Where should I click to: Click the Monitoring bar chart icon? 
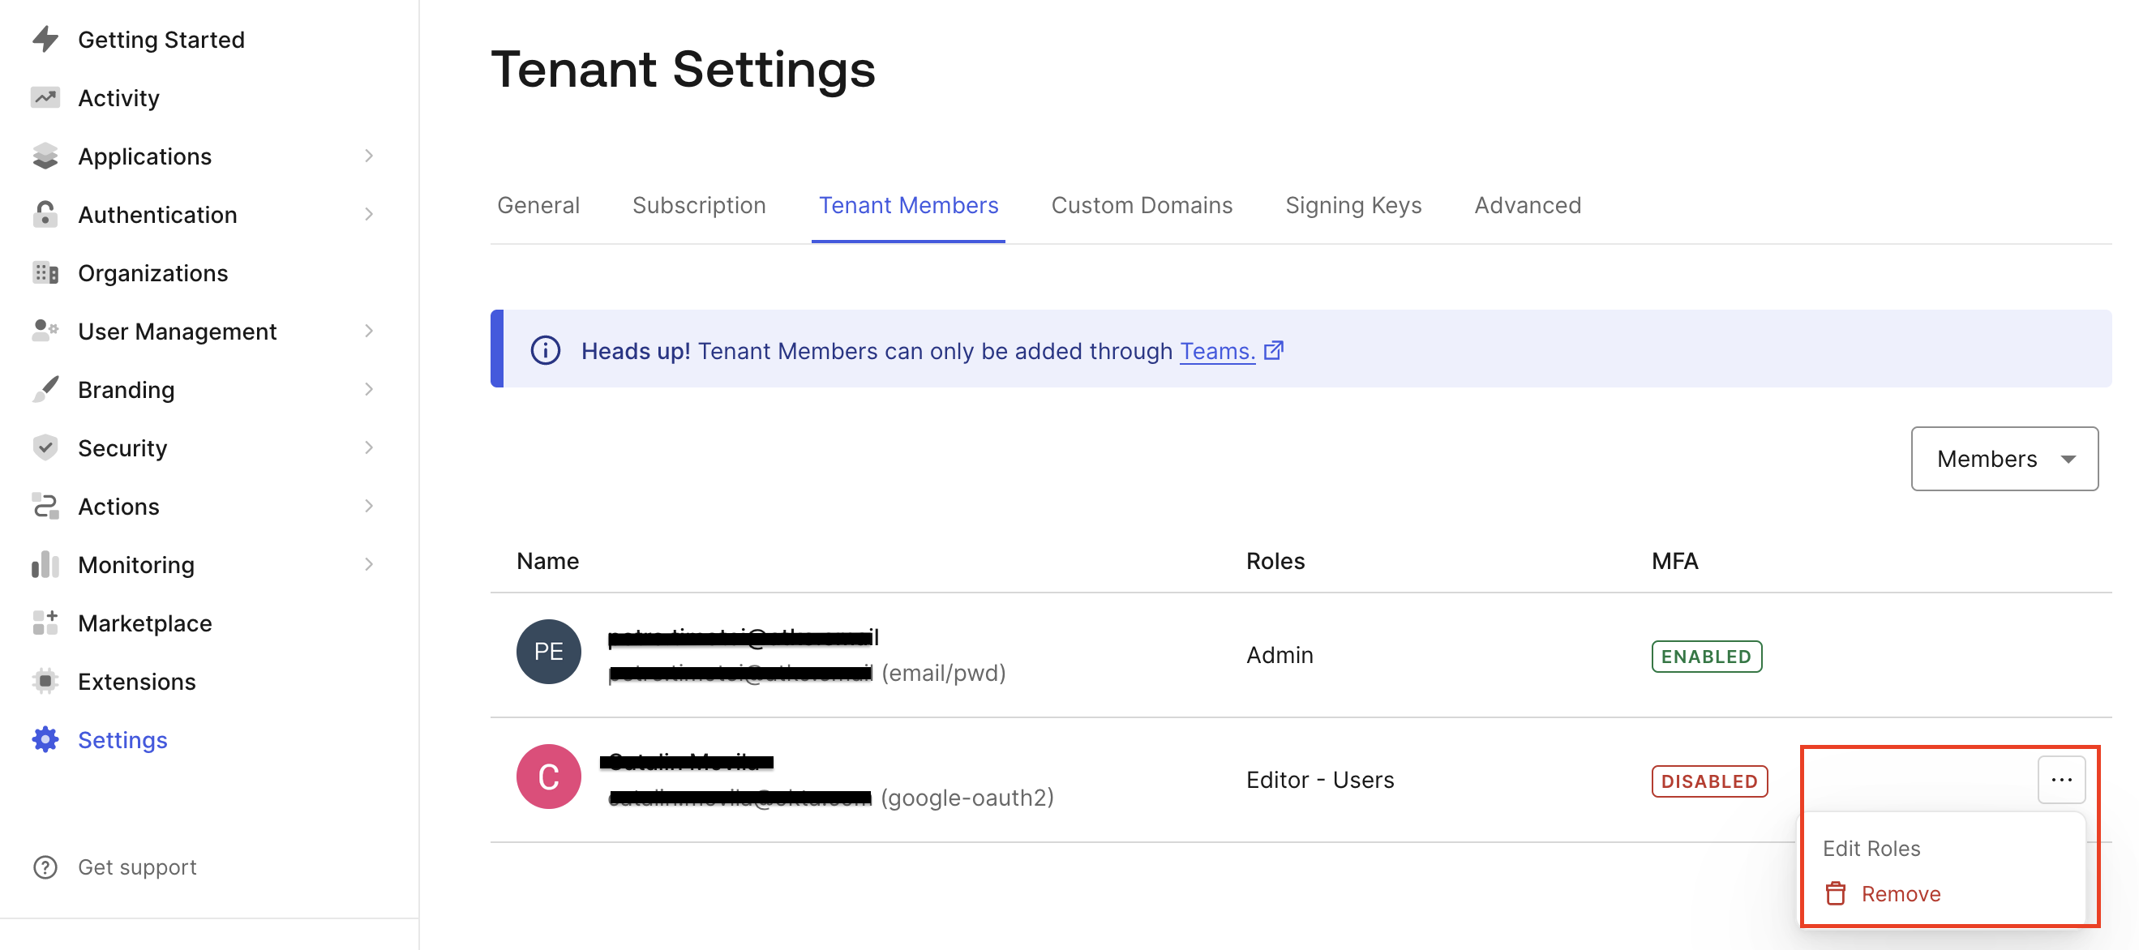[45, 564]
